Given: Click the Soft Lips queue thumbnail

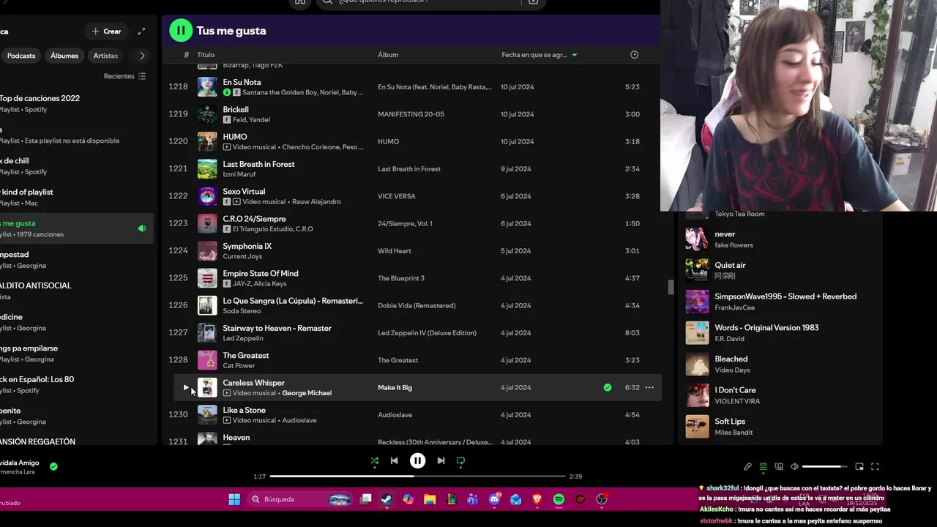Looking at the screenshot, I should (697, 426).
